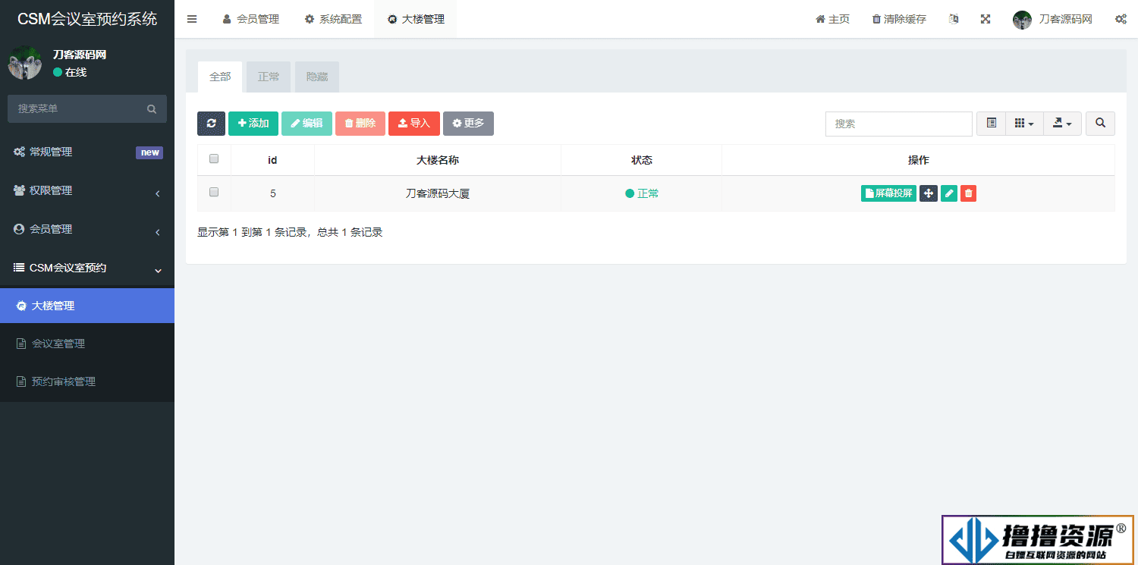Toggle the sidebar with the hamburger icon
Viewport: 1138px width, 565px height.
click(192, 19)
